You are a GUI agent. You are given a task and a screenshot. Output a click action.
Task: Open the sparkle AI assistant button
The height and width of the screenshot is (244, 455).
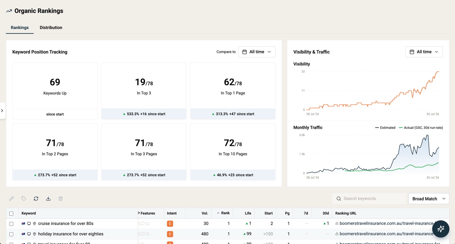440,229
